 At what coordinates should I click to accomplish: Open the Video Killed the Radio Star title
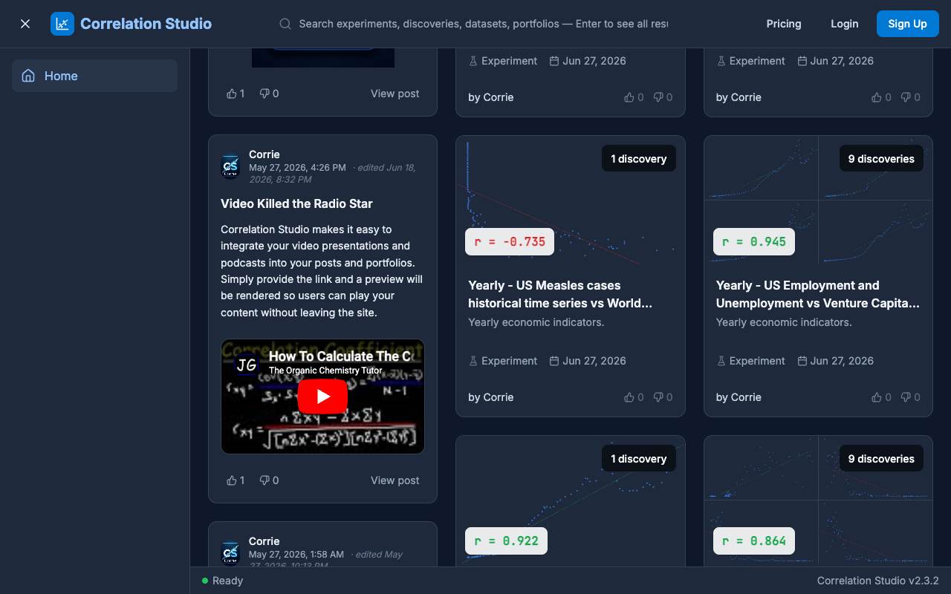coord(296,203)
